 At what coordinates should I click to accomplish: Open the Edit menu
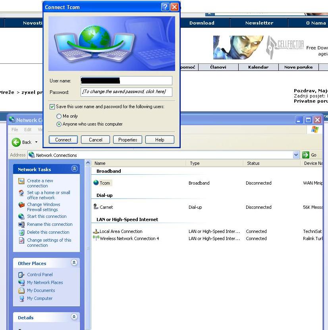pyautogui.click(x=28, y=130)
